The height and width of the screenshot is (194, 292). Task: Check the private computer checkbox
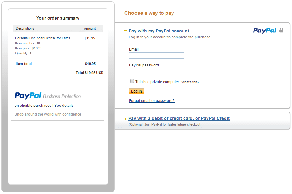[x=132, y=81]
